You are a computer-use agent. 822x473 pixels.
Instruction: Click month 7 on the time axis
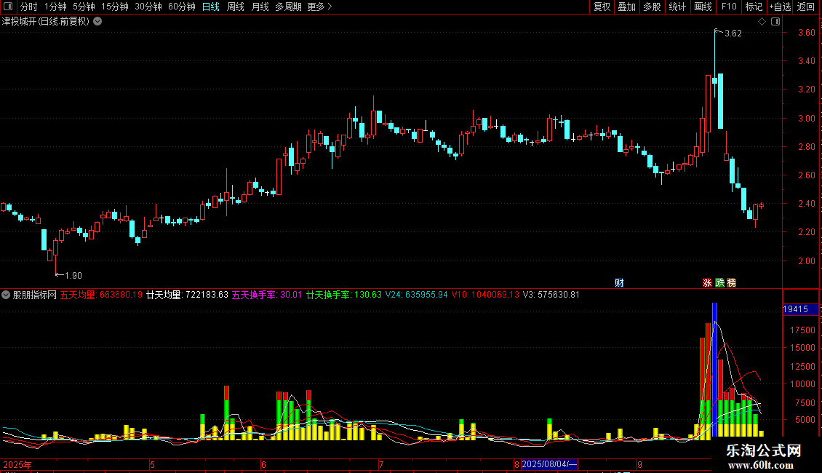click(x=381, y=464)
